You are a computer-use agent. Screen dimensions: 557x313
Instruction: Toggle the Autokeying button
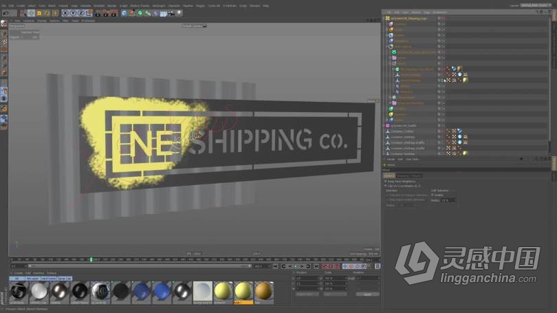331,266
